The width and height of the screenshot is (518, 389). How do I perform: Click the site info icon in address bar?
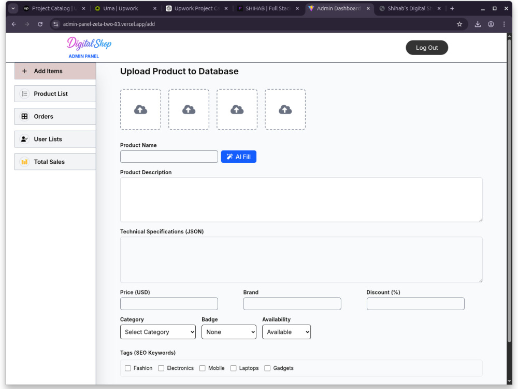point(56,24)
